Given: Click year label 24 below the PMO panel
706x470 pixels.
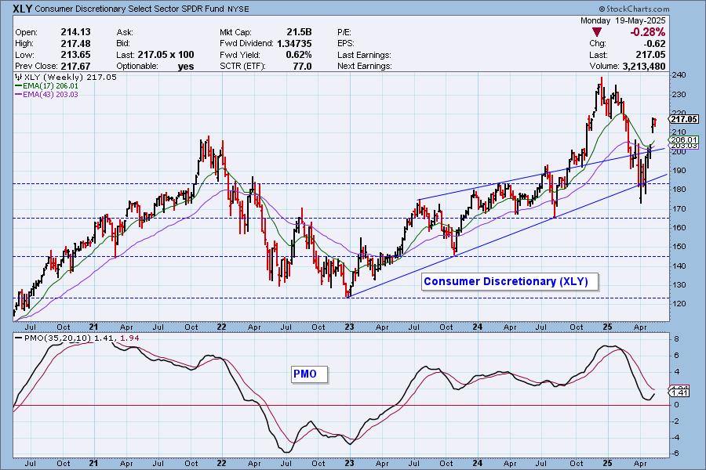Looking at the screenshot, I should [478, 463].
